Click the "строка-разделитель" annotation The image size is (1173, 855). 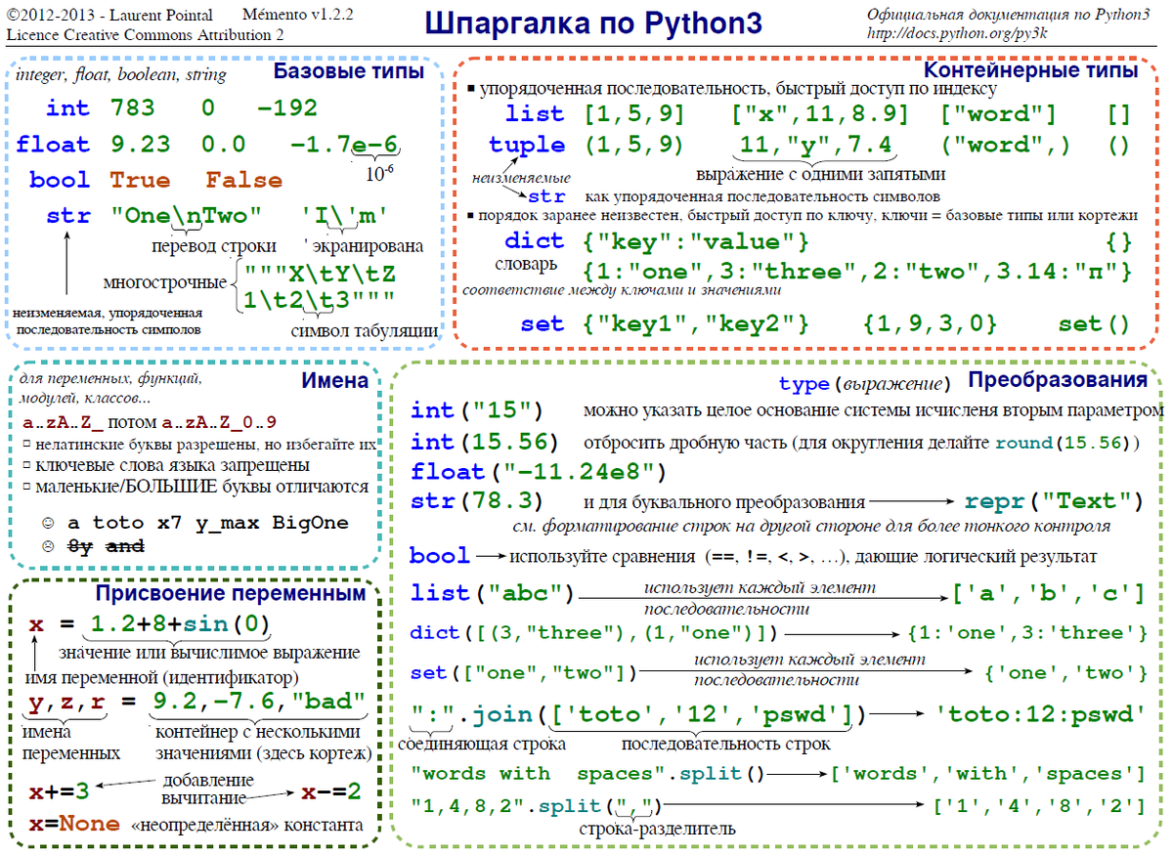[x=657, y=829]
